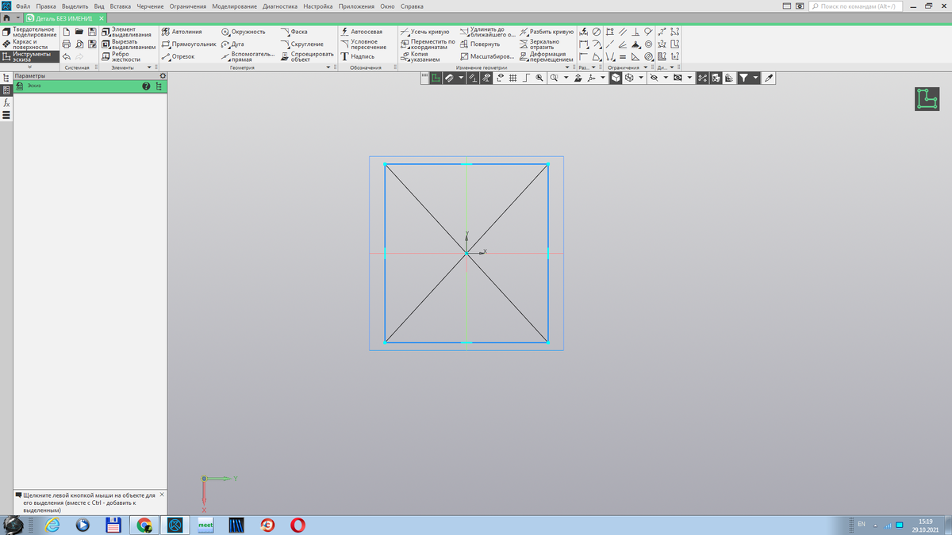Activate the Масштабировать tool
The width and height of the screenshot is (952, 535).
487,57
